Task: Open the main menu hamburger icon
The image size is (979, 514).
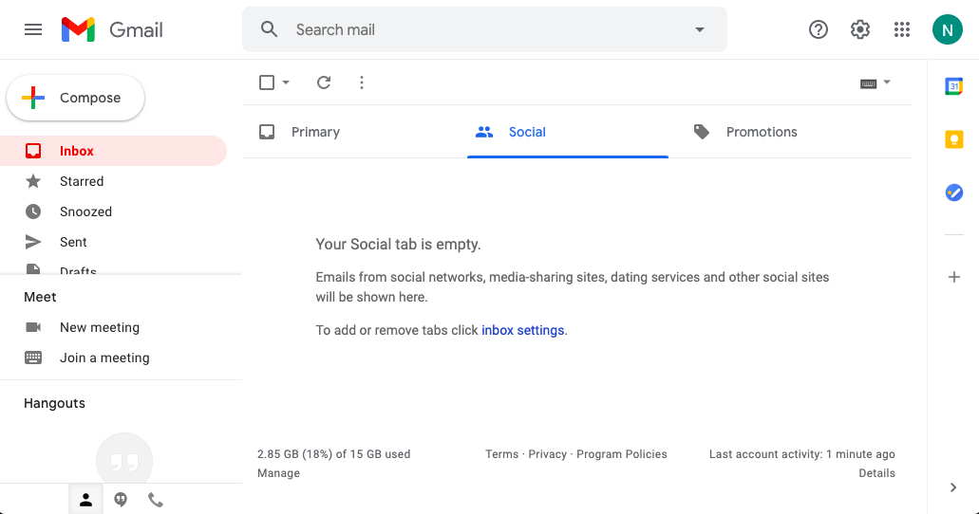Action: pos(33,29)
